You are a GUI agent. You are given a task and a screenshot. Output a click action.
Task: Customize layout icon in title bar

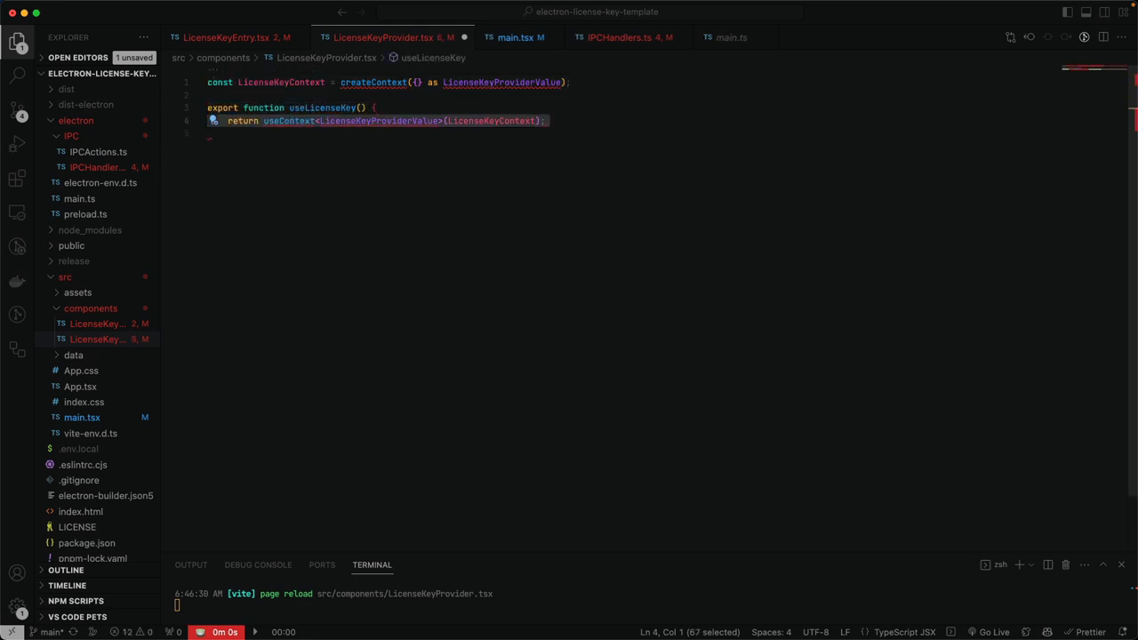1123,12
